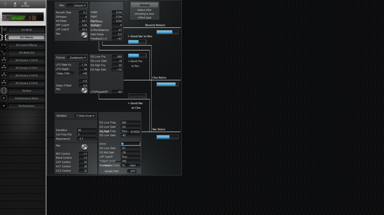Click the PUT arrow icon
384x215 pixels.
coord(5,4)
